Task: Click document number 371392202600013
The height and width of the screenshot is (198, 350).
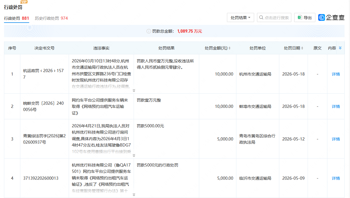Action: [x=41, y=178]
